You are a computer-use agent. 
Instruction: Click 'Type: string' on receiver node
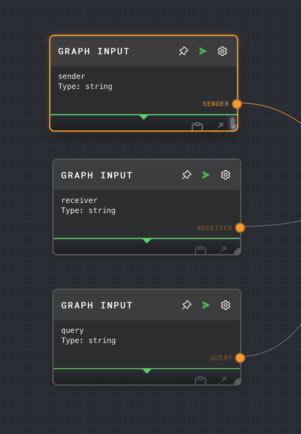click(x=88, y=211)
